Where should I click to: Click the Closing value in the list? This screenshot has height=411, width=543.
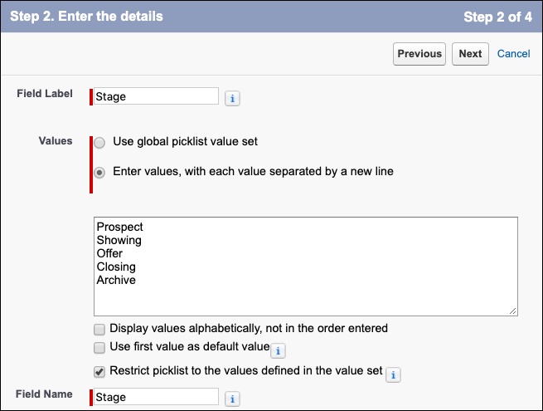pyautogui.click(x=116, y=267)
